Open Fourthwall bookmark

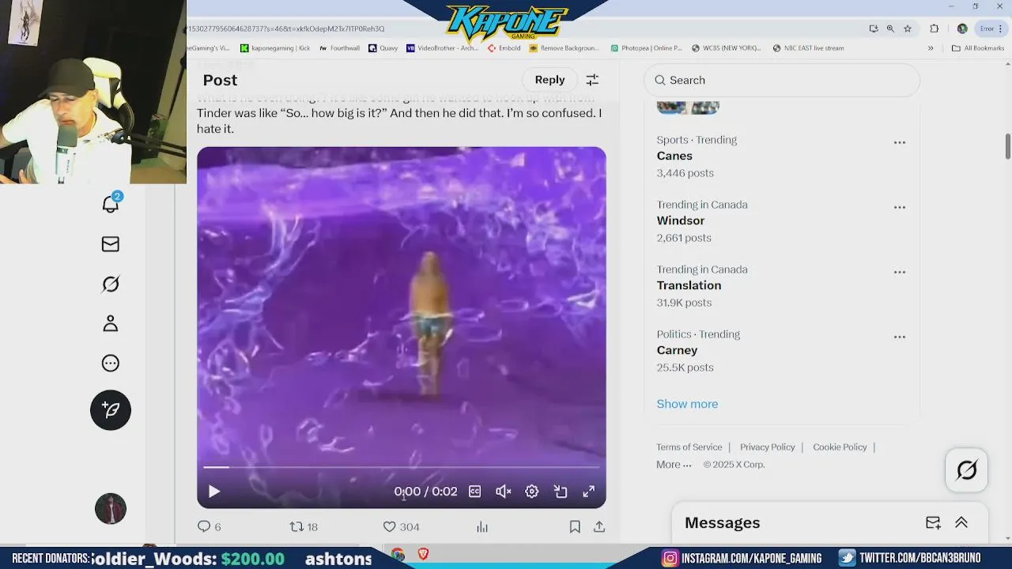coord(339,48)
